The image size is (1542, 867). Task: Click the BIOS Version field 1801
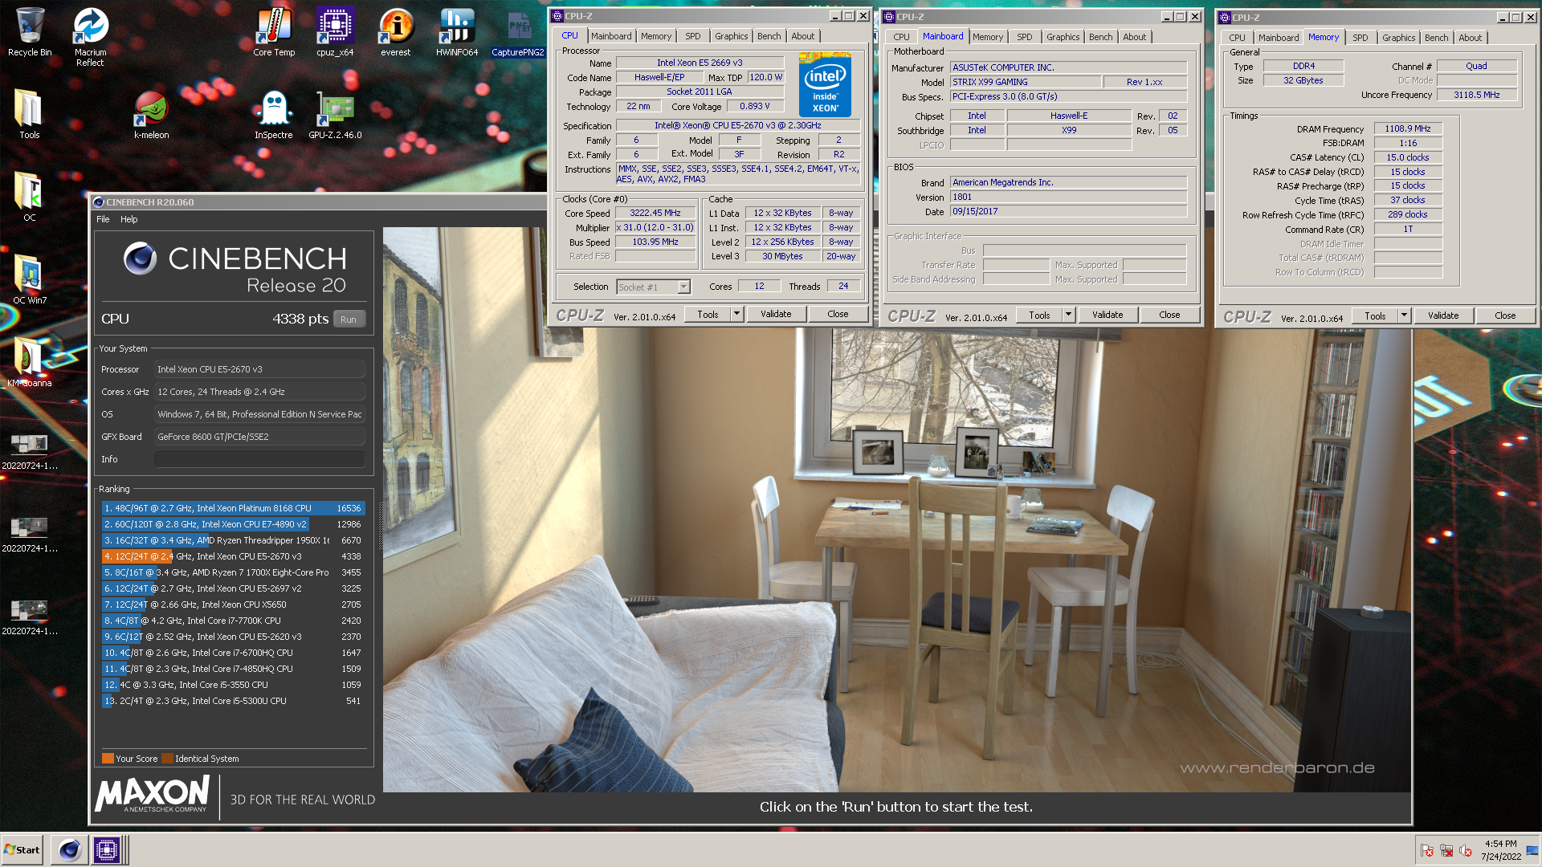1068,197
